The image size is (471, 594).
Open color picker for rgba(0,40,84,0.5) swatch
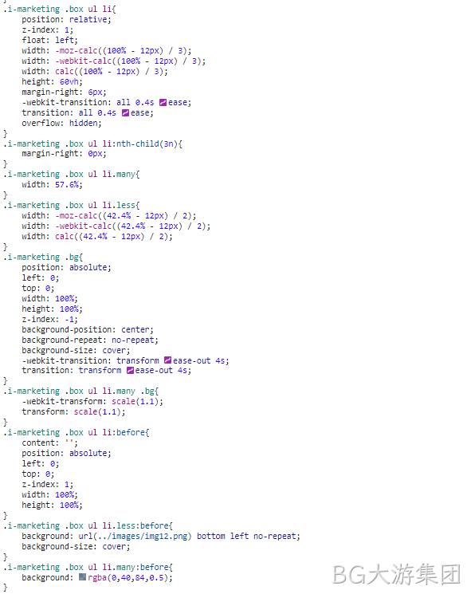pos(83,577)
